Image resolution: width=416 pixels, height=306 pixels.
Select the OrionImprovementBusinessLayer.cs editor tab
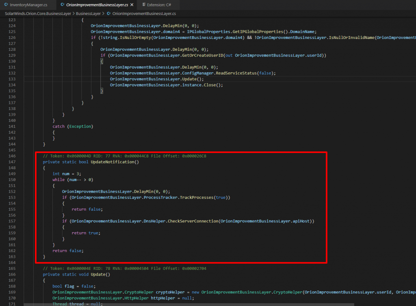click(97, 5)
